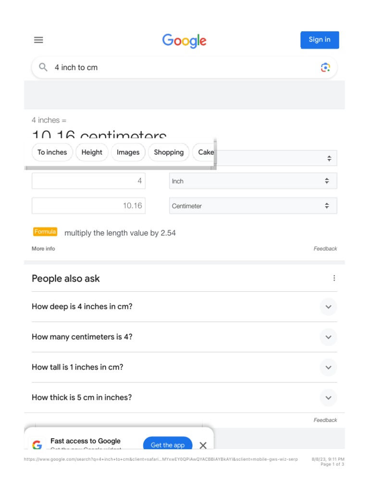
Task: Open the measurement type dropdown
Action: pos(277,158)
